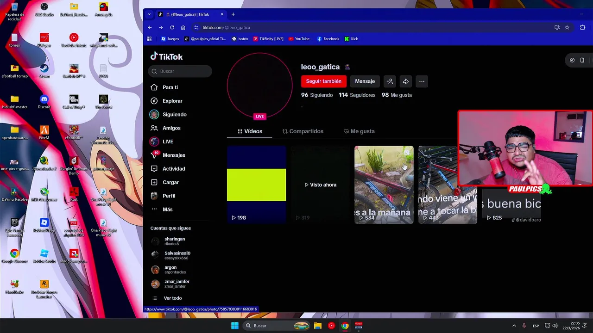The height and width of the screenshot is (333, 593).
Task: Open the Facebook bookmark
Action: point(328,39)
